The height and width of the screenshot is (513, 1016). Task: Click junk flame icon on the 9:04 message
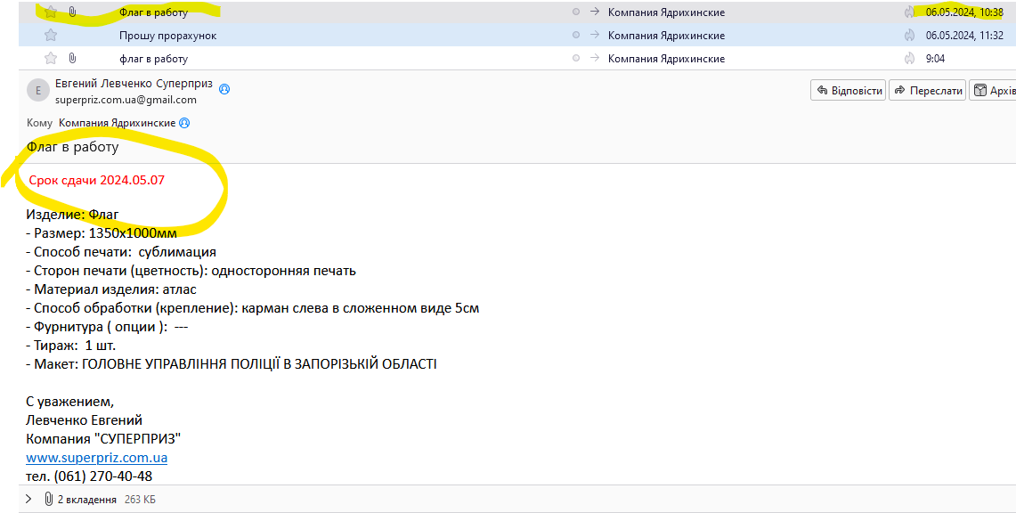click(909, 59)
